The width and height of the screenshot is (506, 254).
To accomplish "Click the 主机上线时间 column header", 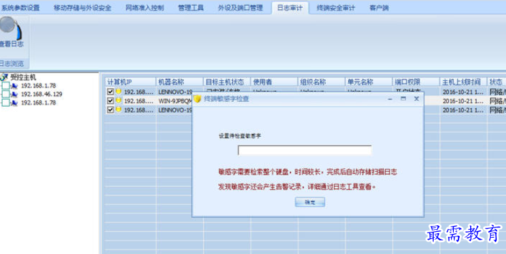I will tap(464, 81).
